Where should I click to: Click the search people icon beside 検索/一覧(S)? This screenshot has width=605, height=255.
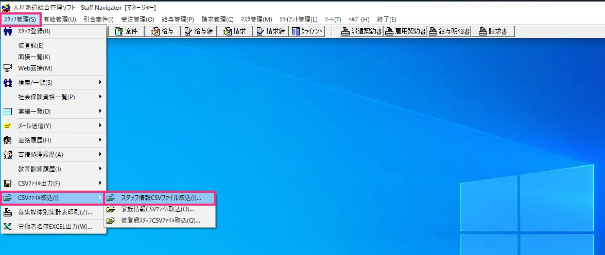click(7, 82)
